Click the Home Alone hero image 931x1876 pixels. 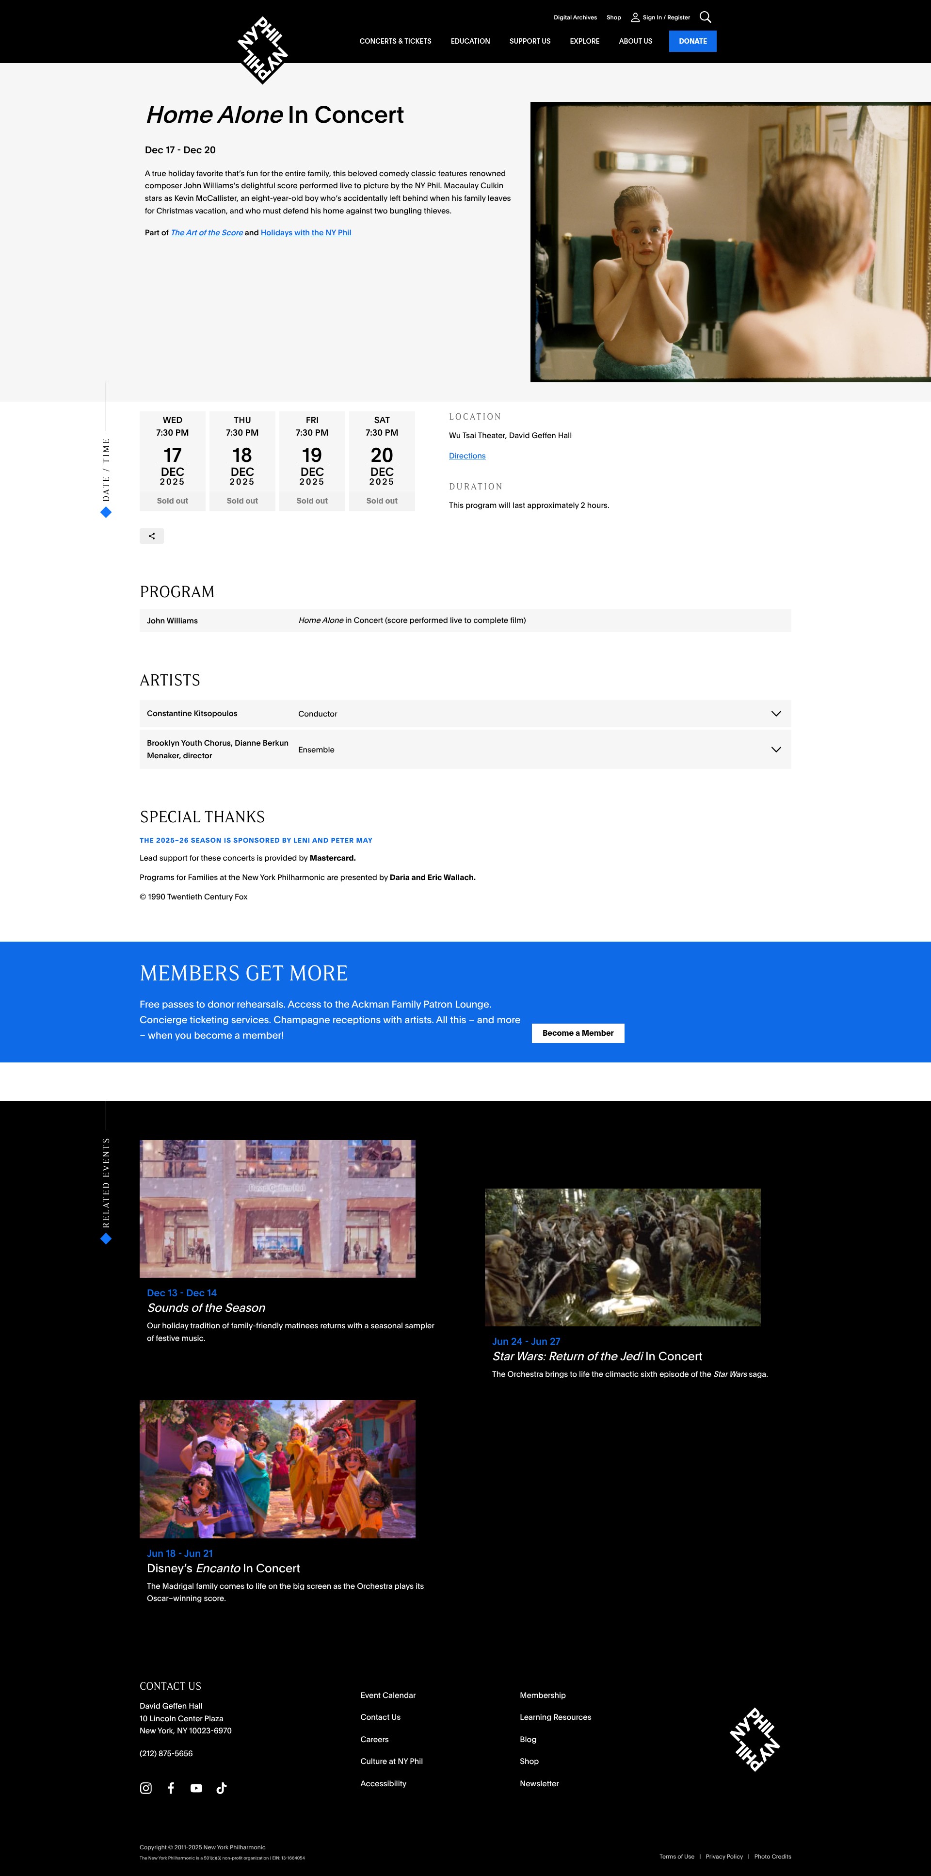pos(731,242)
